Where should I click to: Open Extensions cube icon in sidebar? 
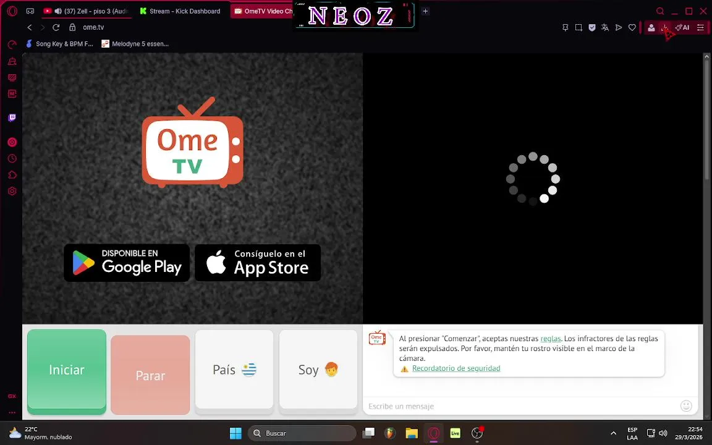point(12,175)
